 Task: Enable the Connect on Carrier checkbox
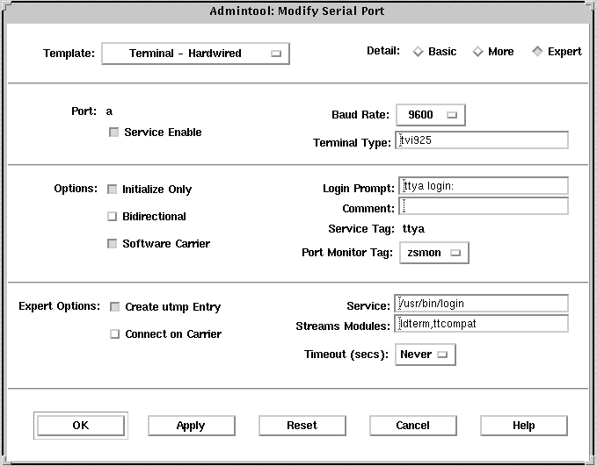(114, 334)
